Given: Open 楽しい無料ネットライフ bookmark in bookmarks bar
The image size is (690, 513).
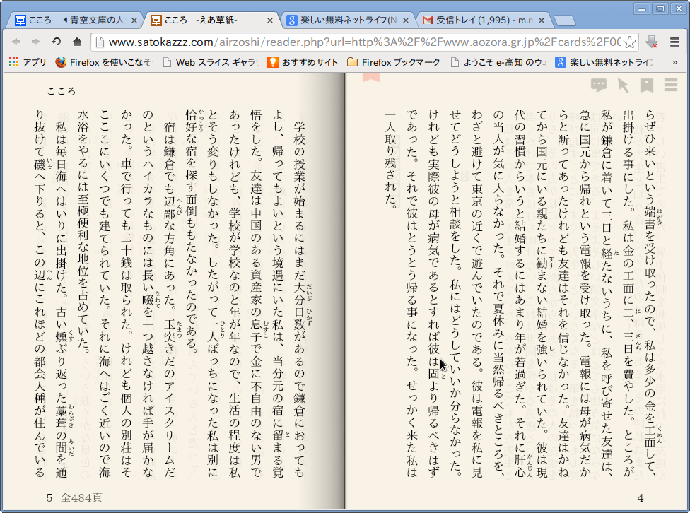Looking at the screenshot, I should click(x=604, y=62).
